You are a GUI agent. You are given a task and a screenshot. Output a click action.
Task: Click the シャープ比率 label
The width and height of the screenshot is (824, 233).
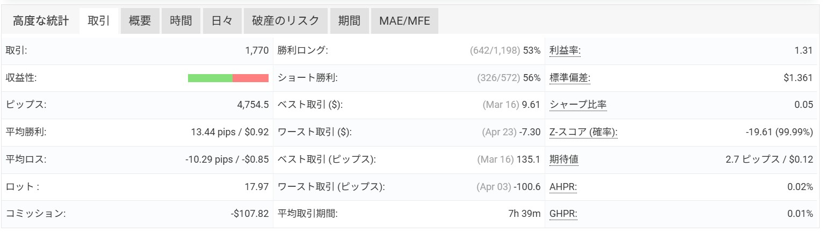pyautogui.click(x=578, y=105)
